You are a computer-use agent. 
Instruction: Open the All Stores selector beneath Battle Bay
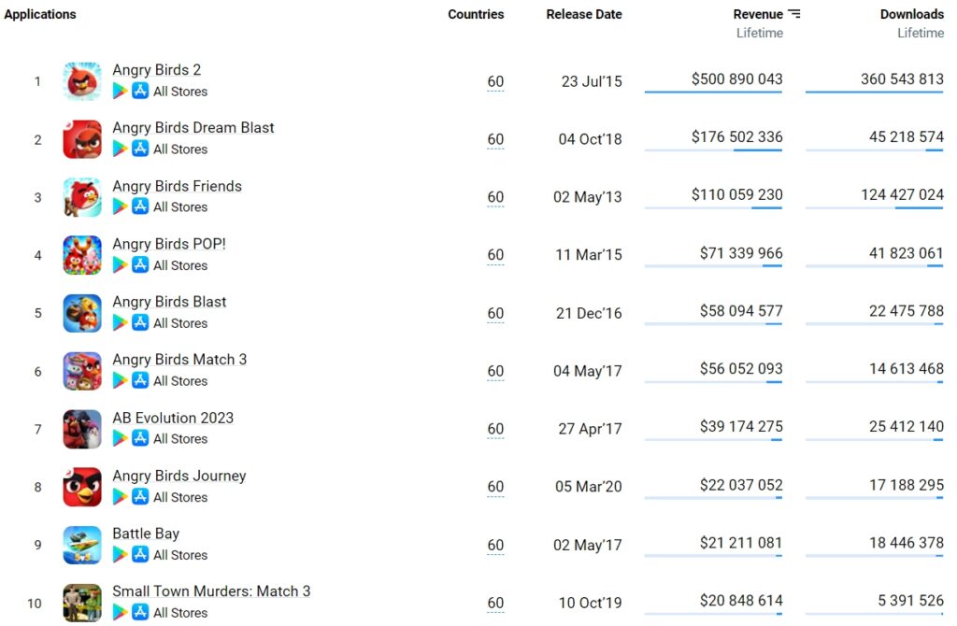(x=180, y=555)
